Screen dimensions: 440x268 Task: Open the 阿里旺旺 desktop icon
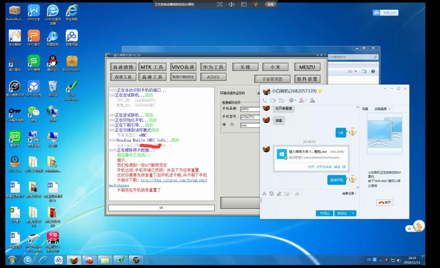53,38
